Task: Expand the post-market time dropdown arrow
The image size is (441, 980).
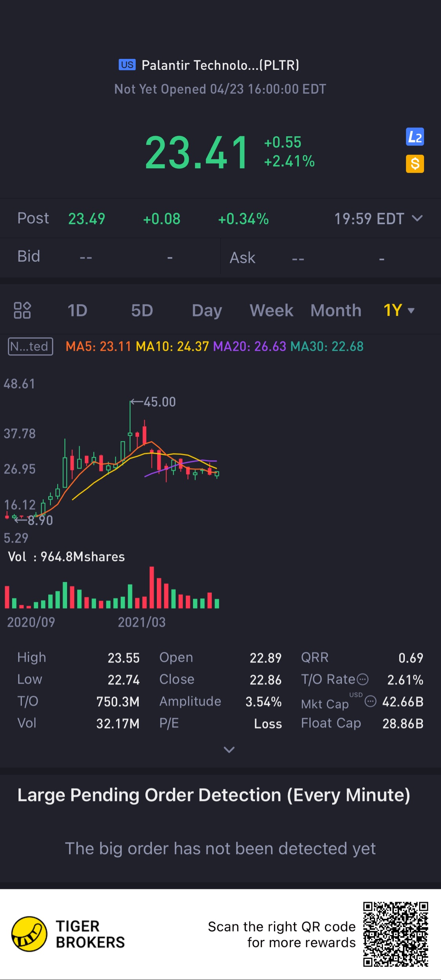Action: 417,218
